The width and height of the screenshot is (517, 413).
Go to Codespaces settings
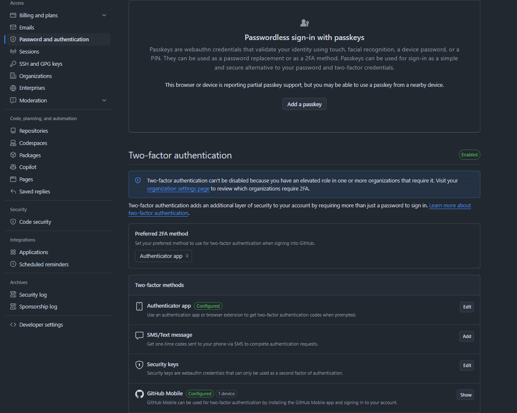[x=59, y=143]
